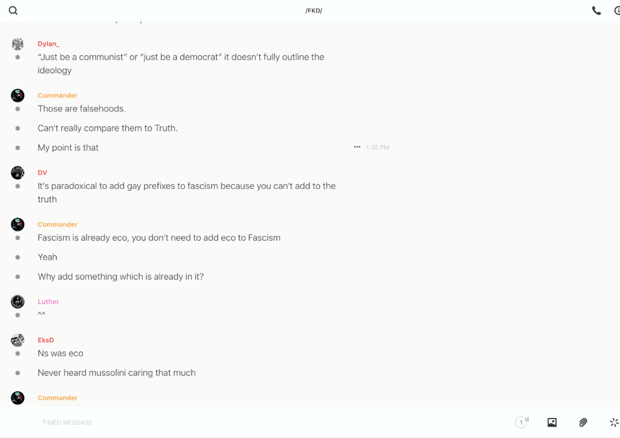The width and height of the screenshot is (620, 438).
Task: Select the username Dylan_
Action: click(x=48, y=44)
